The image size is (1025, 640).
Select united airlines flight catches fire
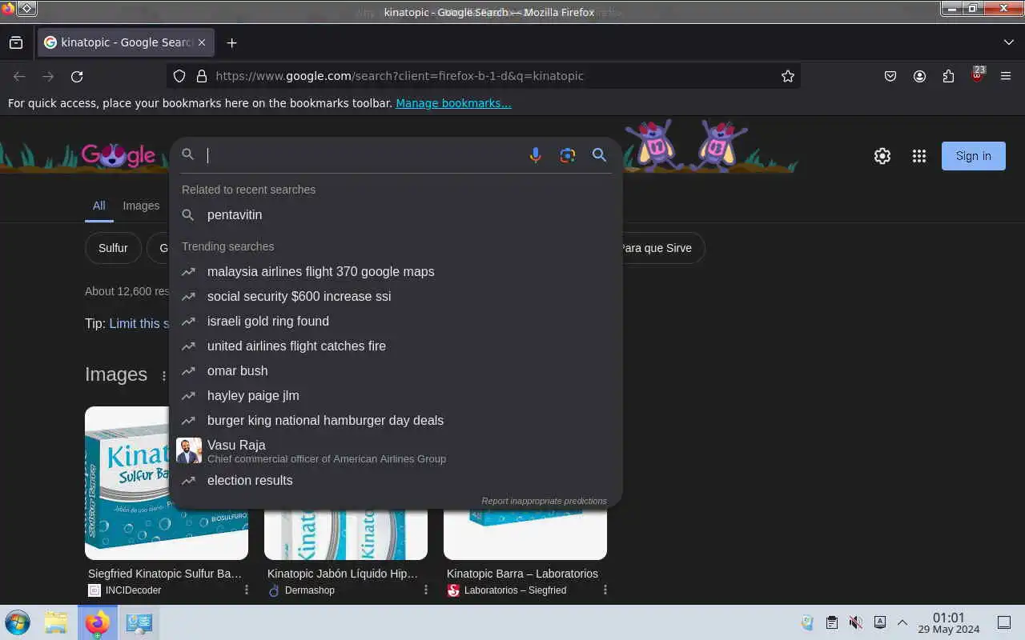click(x=396, y=346)
